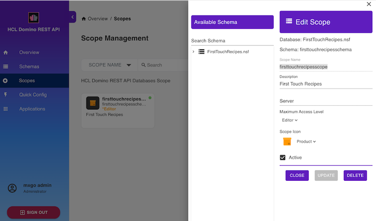Click the firsttouchrecipes... scope card title
The width and height of the screenshot is (376, 221).
coord(124,99)
